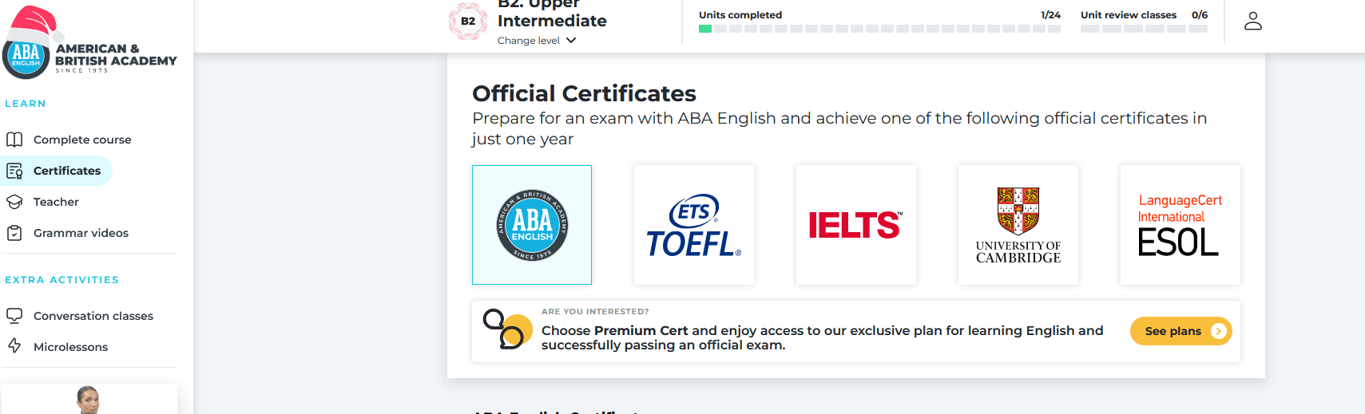
Task: Select the LanguageCert International ESOL card
Action: point(1180,225)
